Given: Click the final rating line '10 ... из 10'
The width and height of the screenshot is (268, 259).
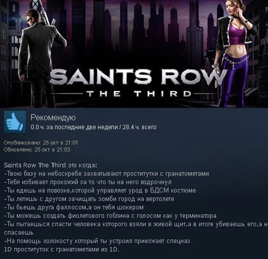Looking at the screenshot, I should pos(61,250).
